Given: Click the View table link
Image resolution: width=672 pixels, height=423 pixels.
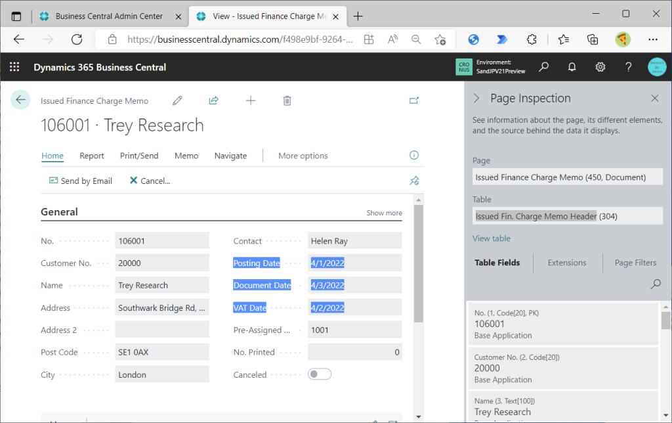Looking at the screenshot, I should pos(491,238).
